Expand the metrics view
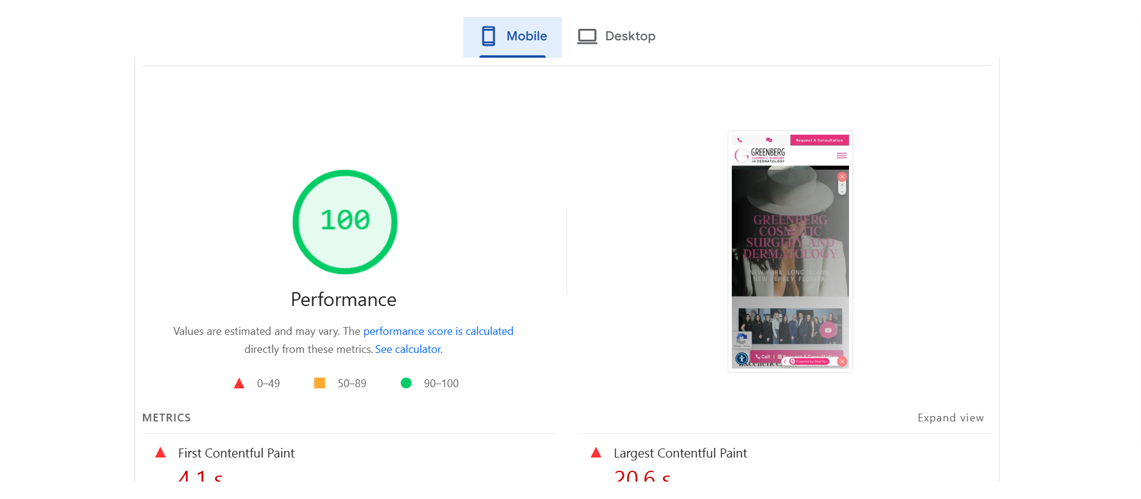The width and height of the screenshot is (1141, 499). coord(950,418)
